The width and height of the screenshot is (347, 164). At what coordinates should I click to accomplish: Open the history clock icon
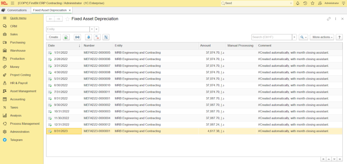click(305, 3)
